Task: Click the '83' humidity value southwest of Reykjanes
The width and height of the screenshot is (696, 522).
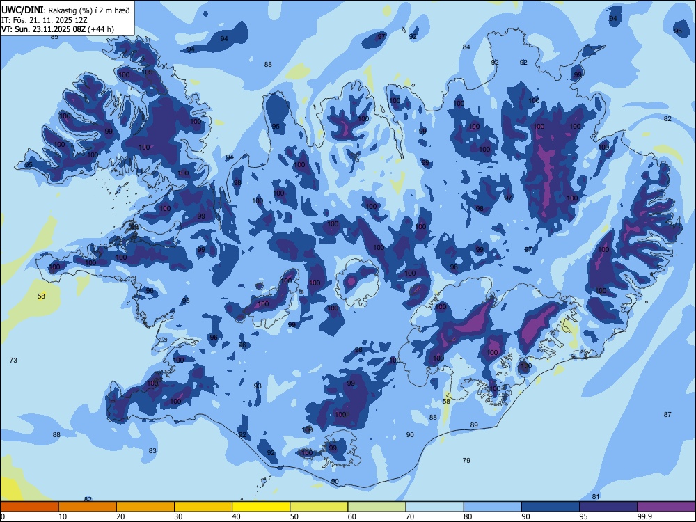Action: [x=152, y=450]
